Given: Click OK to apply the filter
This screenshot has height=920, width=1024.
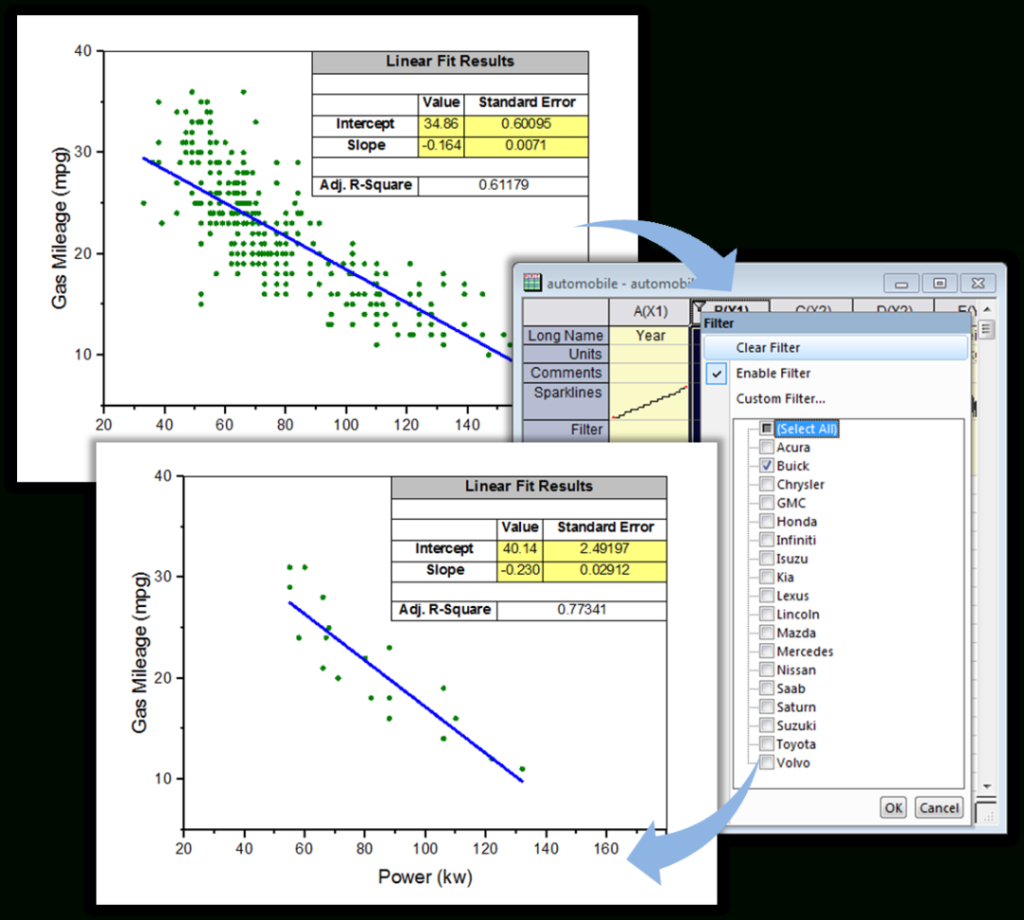Looking at the screenshot, I should tap(892, 807).
